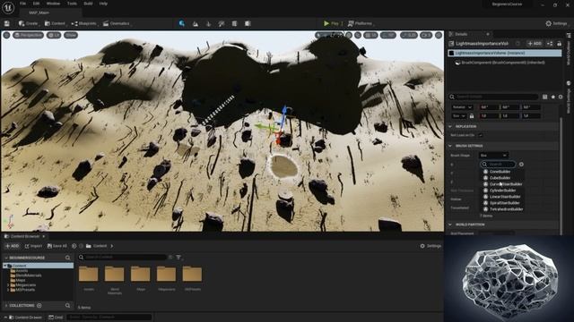Open the Details property matrix grid icon
This screenshot has height=322, width=574.
[x=545, y=97]
